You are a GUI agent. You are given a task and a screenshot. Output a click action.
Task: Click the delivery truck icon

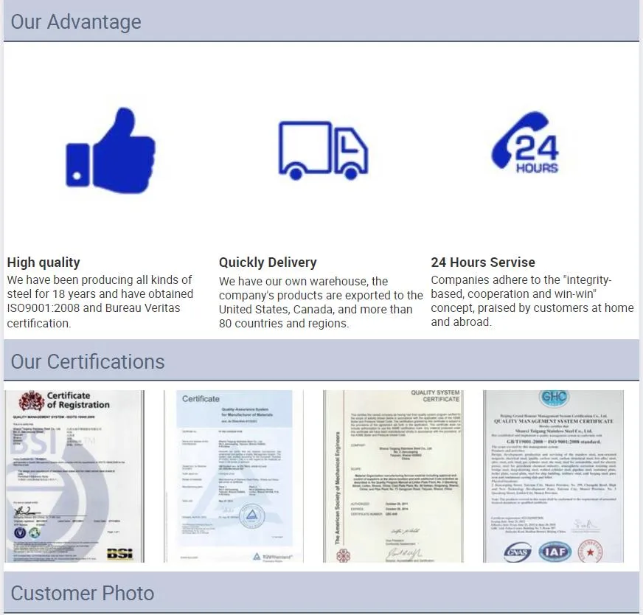coord(323,150)
